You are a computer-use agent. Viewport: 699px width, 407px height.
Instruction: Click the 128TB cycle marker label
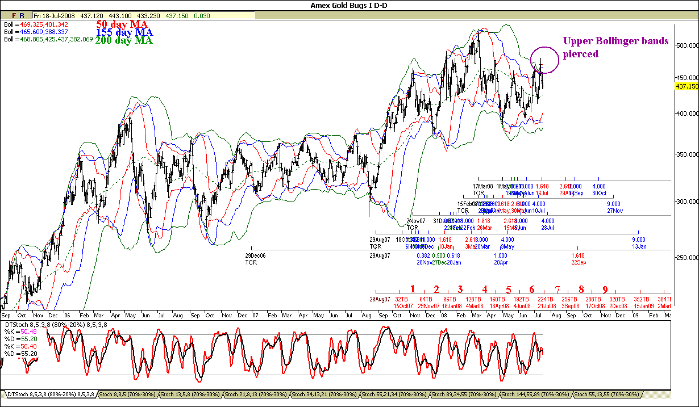(x=473, y=299)
